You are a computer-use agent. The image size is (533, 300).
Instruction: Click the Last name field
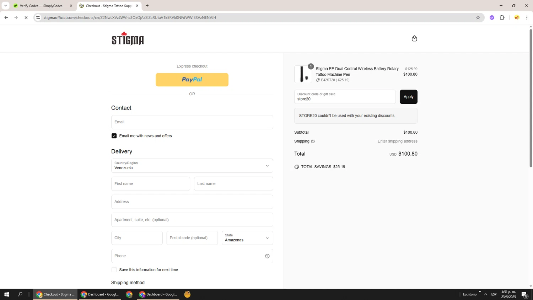coord(233,184)
